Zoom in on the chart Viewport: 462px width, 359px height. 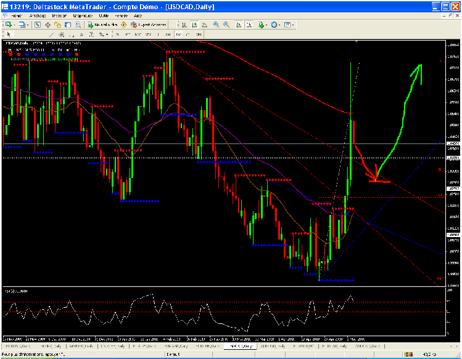pyautogui.click(x=216, y=25)
